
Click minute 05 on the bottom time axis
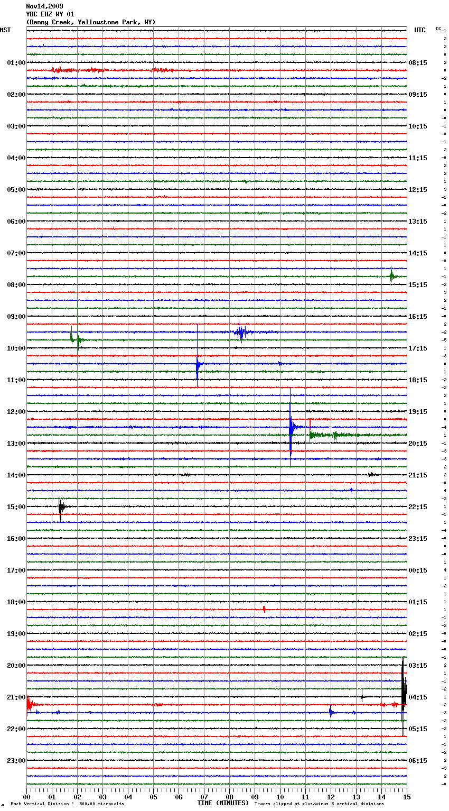click(153, 796)
